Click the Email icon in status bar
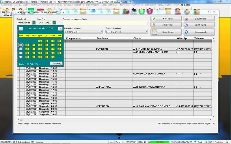 tap(195, 142)
